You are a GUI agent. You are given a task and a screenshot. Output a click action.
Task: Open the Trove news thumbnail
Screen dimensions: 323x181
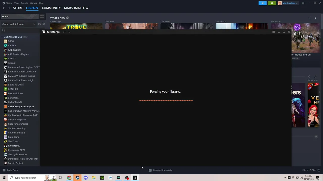(76, 26)
